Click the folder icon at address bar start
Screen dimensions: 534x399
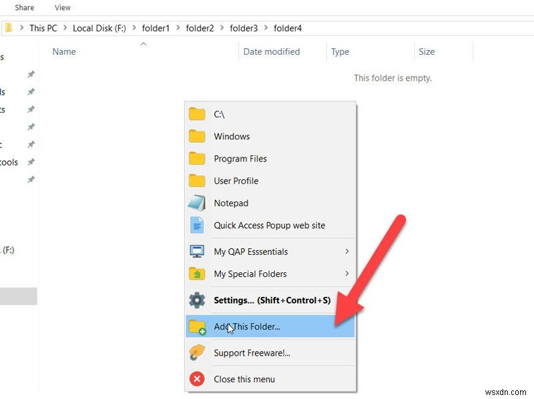9,28
